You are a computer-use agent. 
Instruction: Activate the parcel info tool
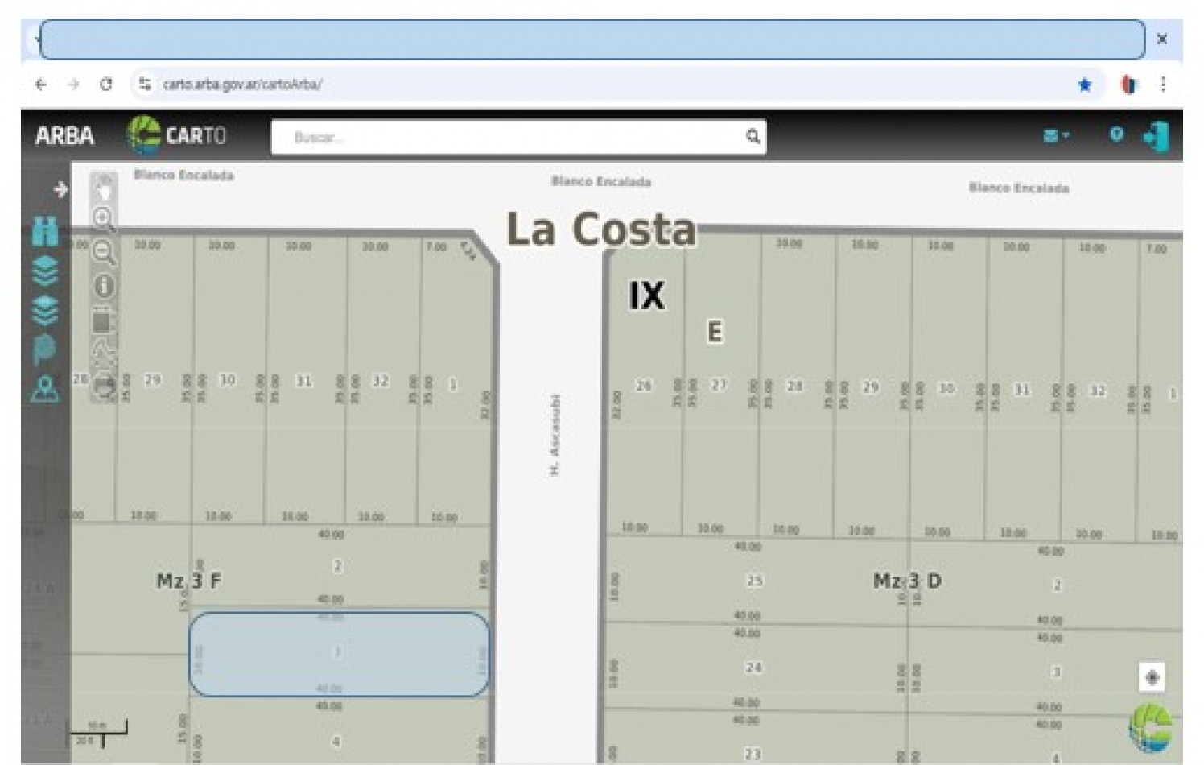coord(104,286)
